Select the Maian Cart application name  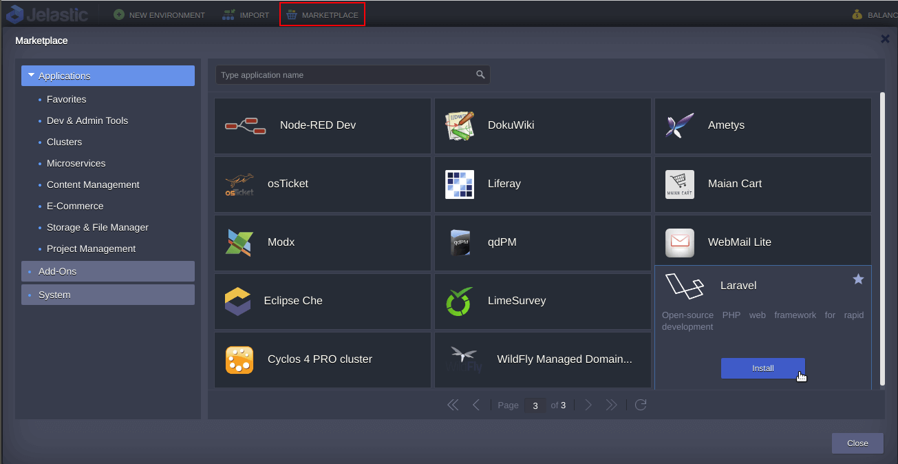(x=735, y=184)
